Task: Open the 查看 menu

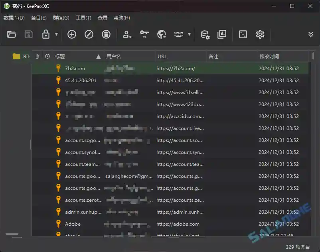Action: (x=103, y=18)
